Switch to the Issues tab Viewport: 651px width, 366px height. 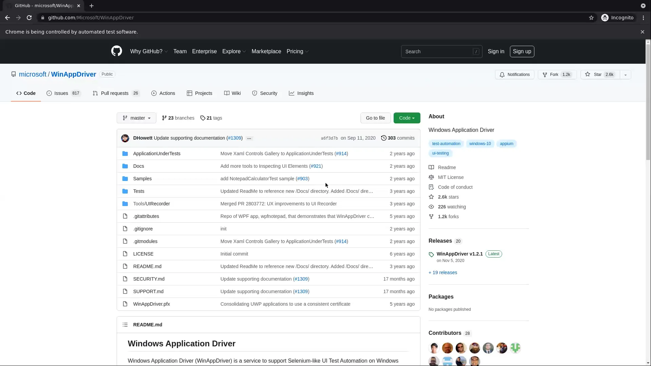64,93
